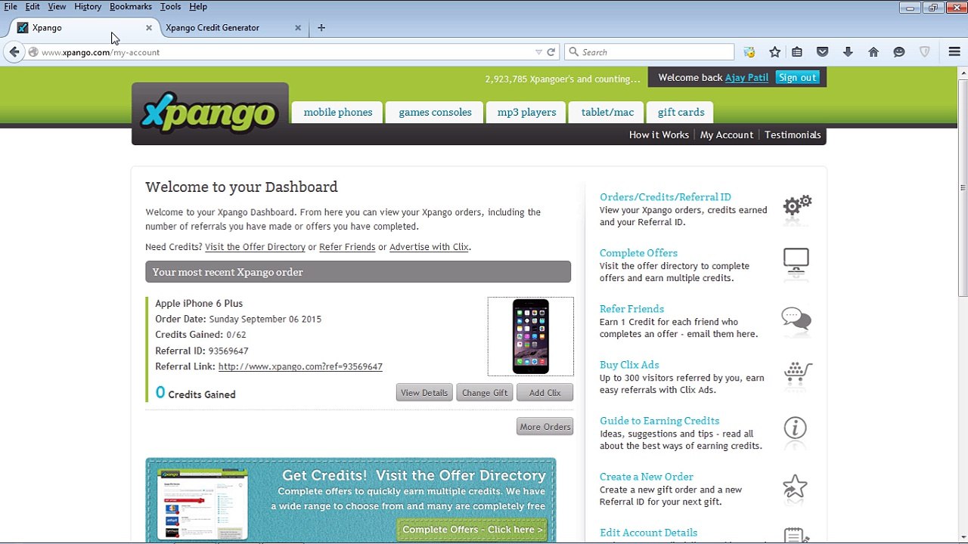Go to My Account in the nav bar
This screenshot has height=544, width=968.
[727, 134]
